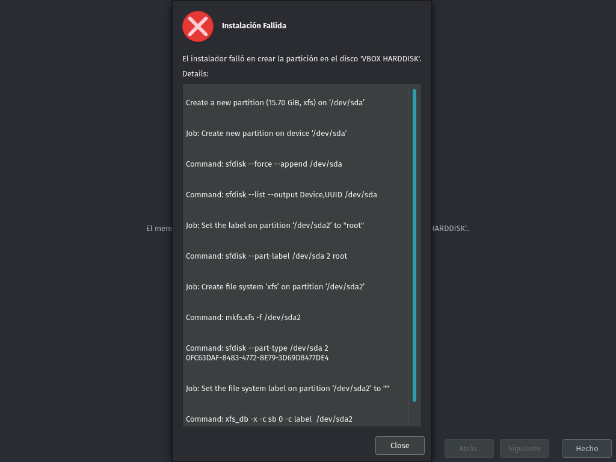
Task: Click the Close button on the error dialog
Action: [399, 445]
